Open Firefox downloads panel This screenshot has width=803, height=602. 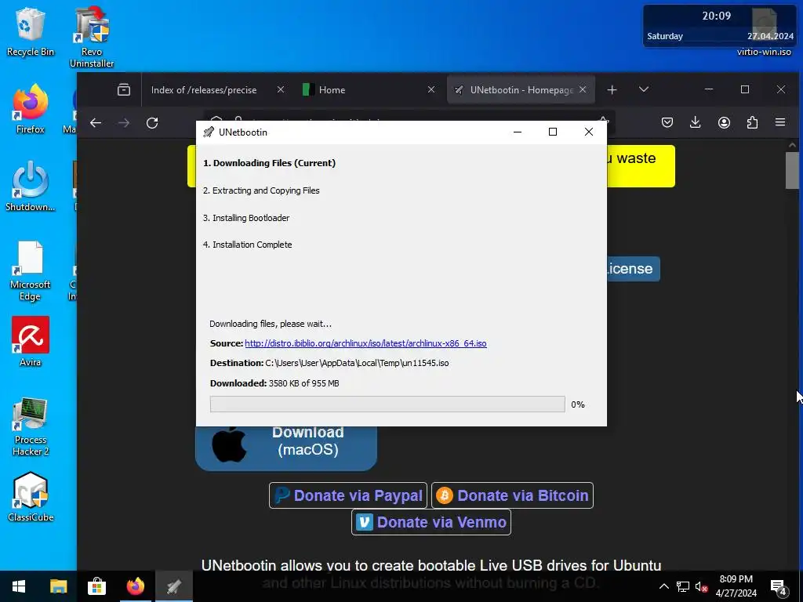(x=695, y=122)
